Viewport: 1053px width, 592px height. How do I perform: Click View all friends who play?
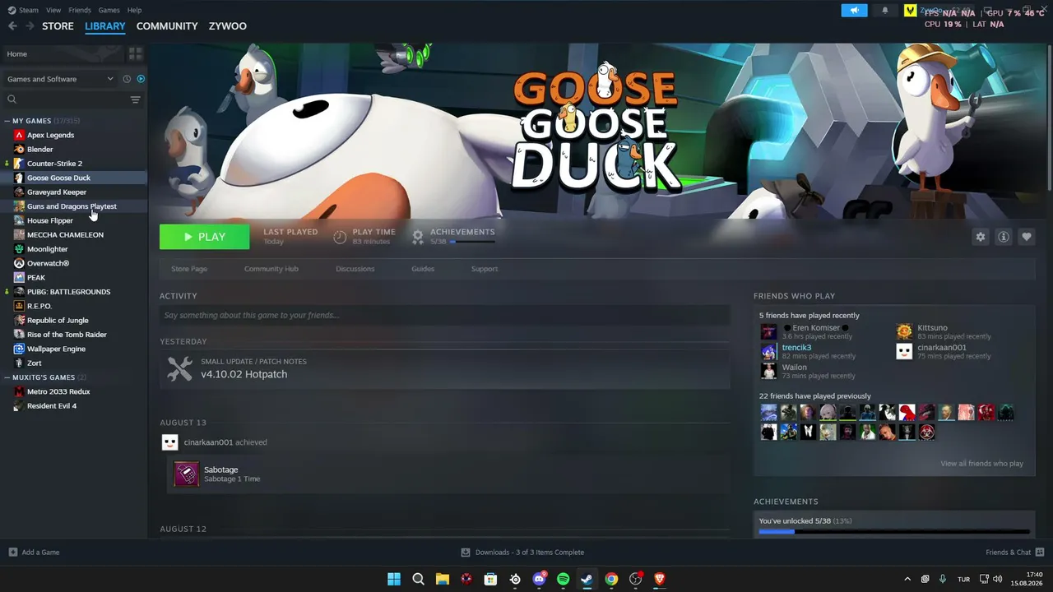click(981, 464)
